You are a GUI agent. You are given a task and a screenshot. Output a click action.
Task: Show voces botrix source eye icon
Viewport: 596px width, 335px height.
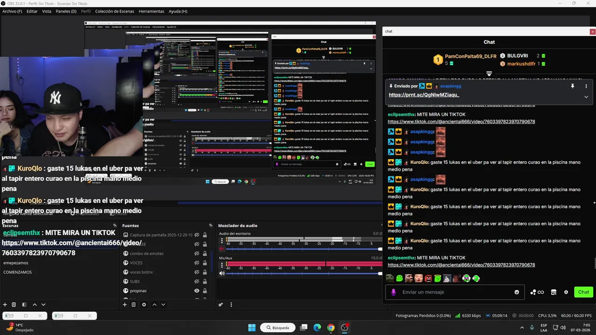click(197, 272)
